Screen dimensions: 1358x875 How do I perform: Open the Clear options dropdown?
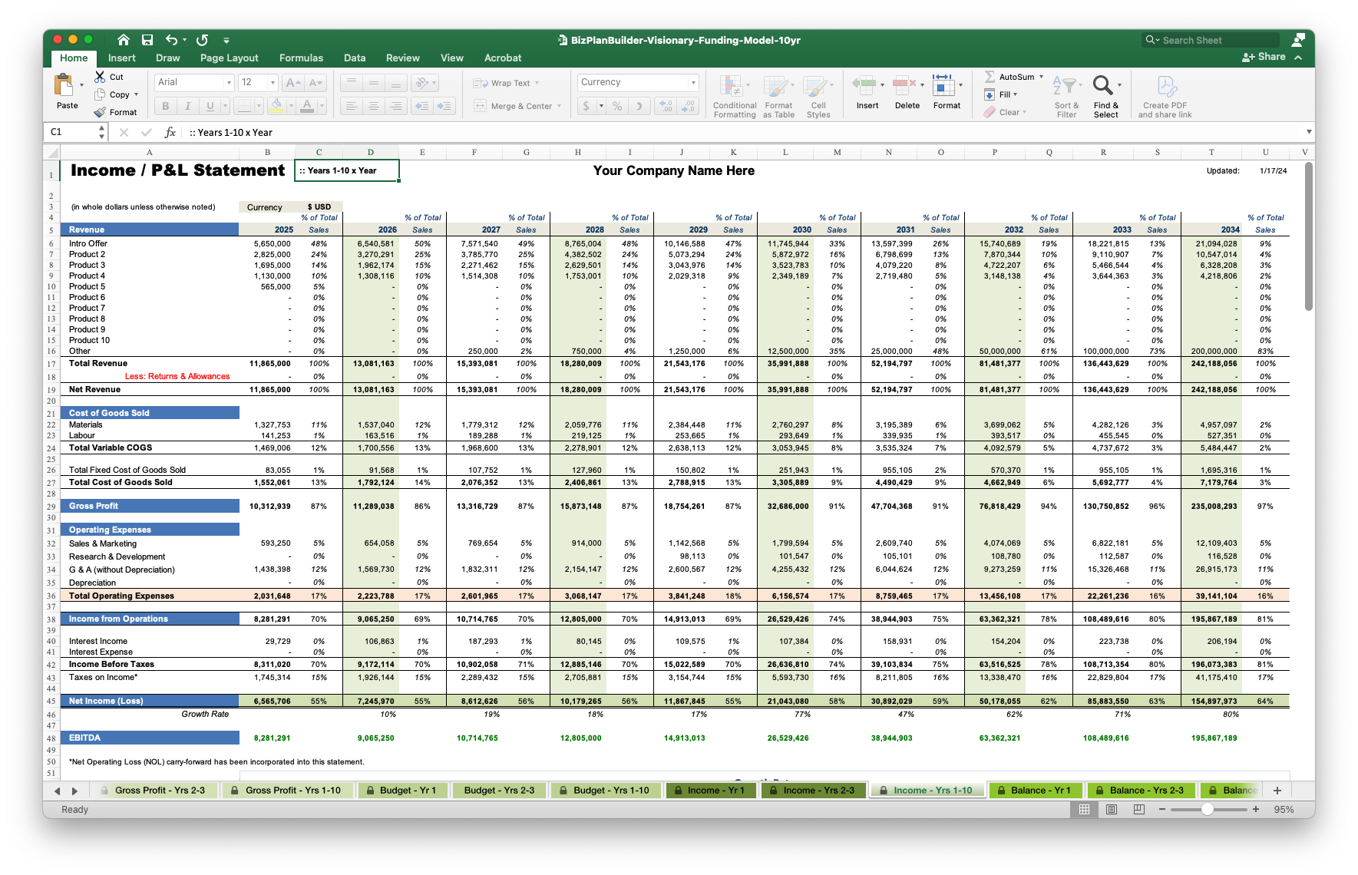coord(1024,112)
